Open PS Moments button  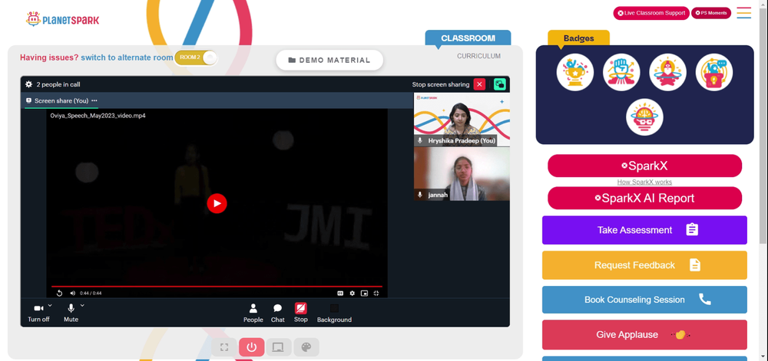(x=710, y=13)
